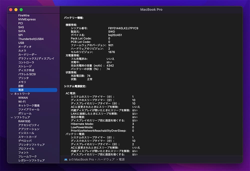The image size is (250, 171).
Task: Click the LowPowerMode label
Action: coord(82,127)
